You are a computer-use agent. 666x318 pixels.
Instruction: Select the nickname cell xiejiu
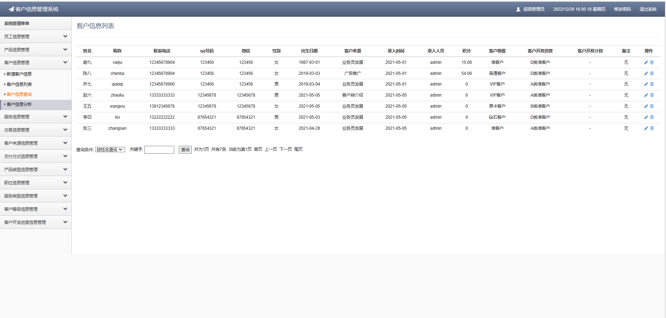(x=117, y=62)
